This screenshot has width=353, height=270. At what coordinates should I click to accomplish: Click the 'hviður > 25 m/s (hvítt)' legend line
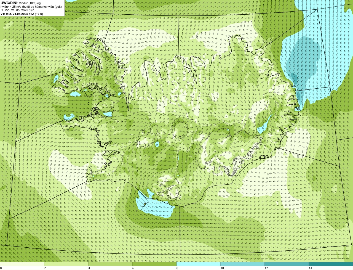(31, 7)
